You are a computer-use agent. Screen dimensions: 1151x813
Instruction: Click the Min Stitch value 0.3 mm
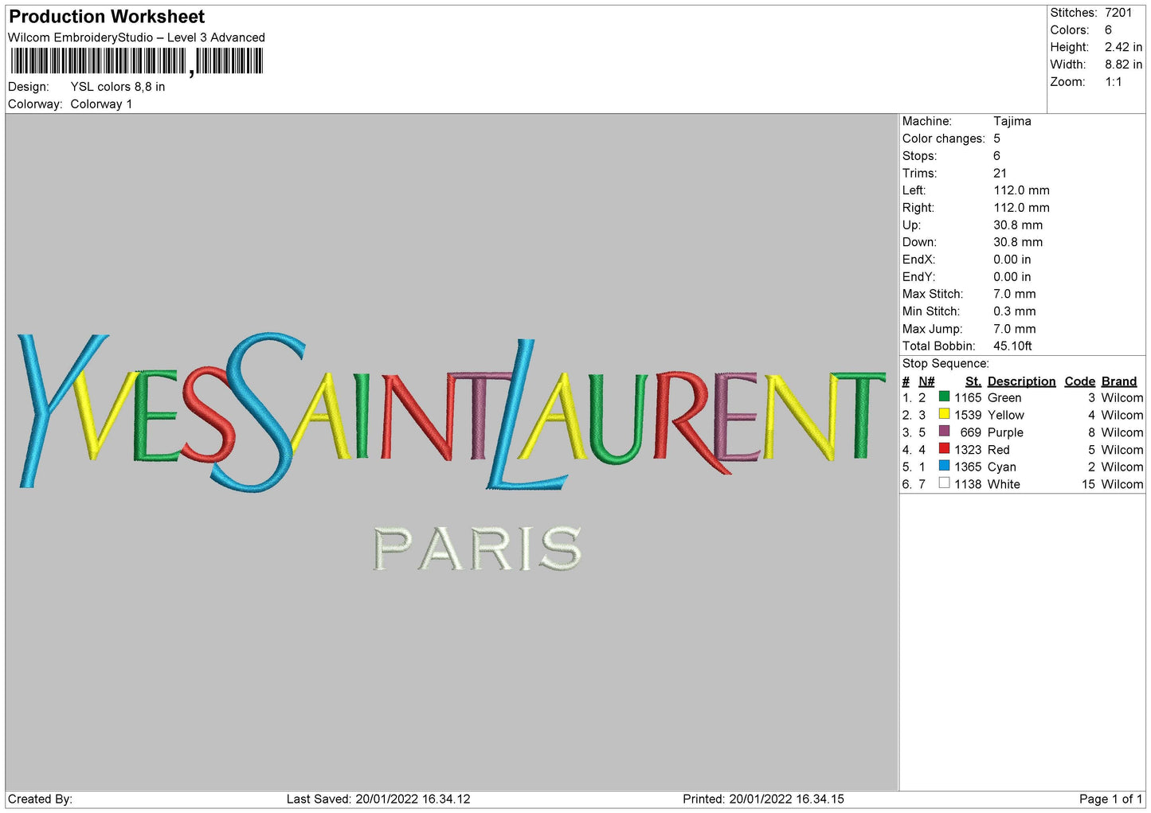tap(1015, 311)
